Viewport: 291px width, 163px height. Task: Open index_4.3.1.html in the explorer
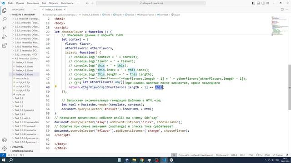pos(25,62)
